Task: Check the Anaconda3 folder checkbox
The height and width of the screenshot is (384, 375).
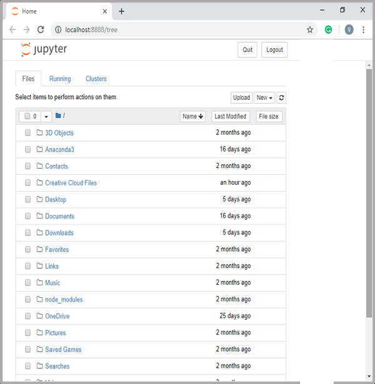Action: [x=28, y=150]
